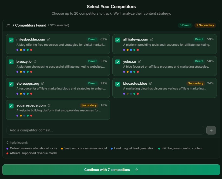222x179 pixels.
Task: Deselect the blucactus.blue competitor
Action: click(x=117, y=84)
